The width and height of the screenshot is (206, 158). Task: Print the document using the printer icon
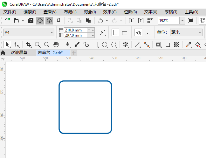coord(58,21)
